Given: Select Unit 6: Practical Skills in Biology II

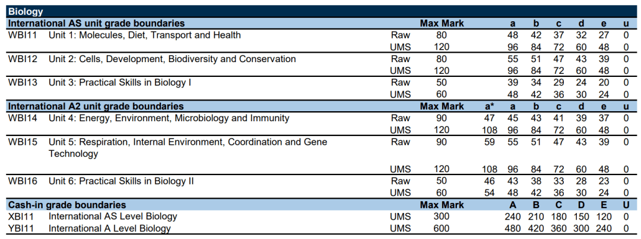Looking at the screenshot, I should tap(120, 181).
